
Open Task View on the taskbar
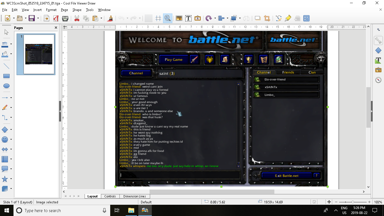[x=117, y=210]
